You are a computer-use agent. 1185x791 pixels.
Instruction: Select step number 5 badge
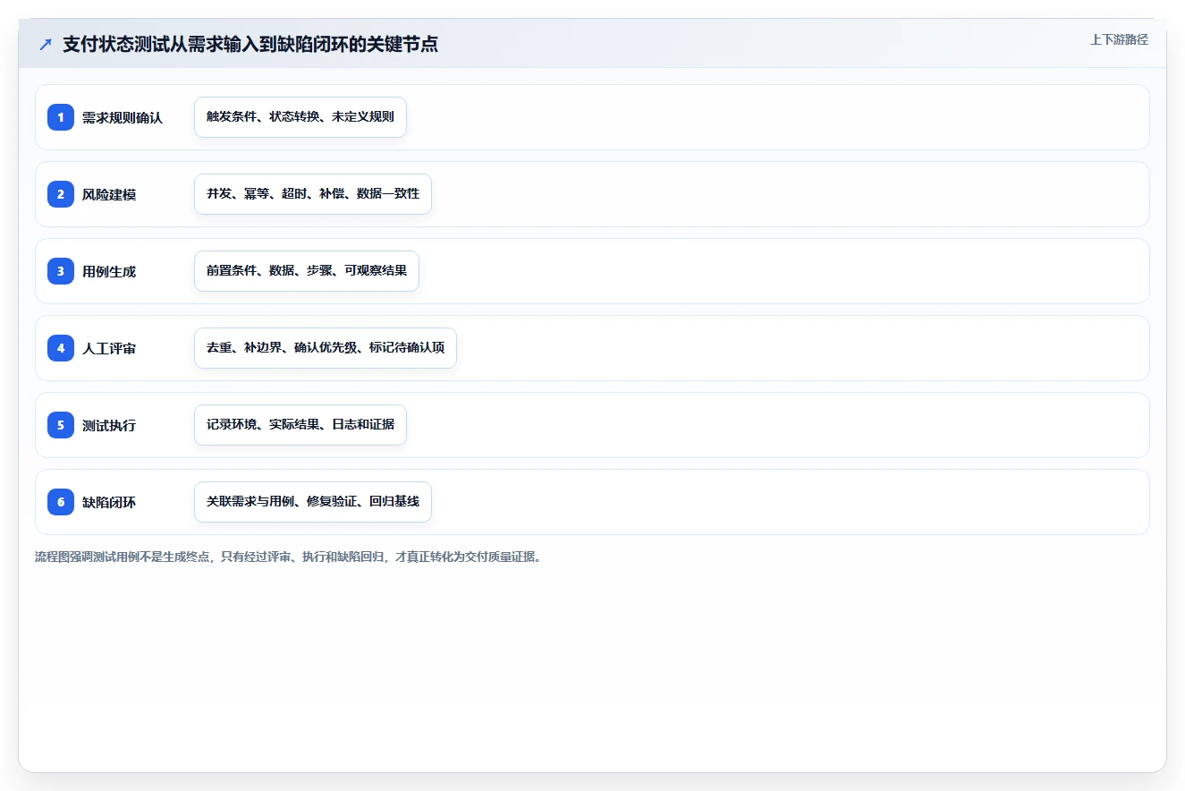61,425
